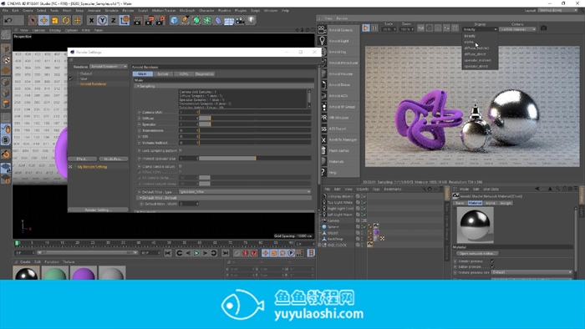Viewport: 585px width, 329px height.
Task: Click the Cube primitive icon
Action: pyautogui.click(x=174, y=20)
